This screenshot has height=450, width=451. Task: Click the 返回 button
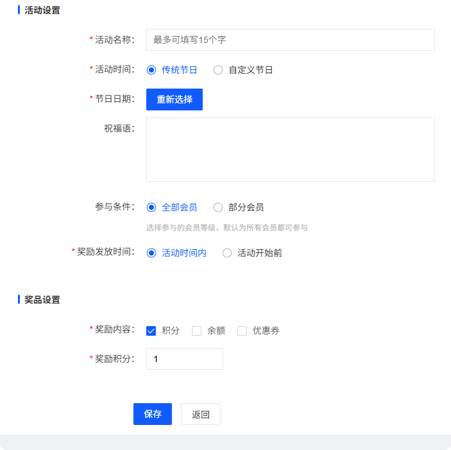(x=200, y=414)
